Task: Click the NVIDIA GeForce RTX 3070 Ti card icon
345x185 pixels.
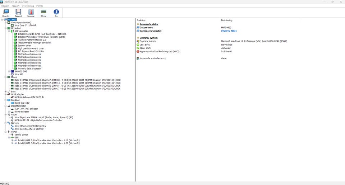Action: [12, 97]
